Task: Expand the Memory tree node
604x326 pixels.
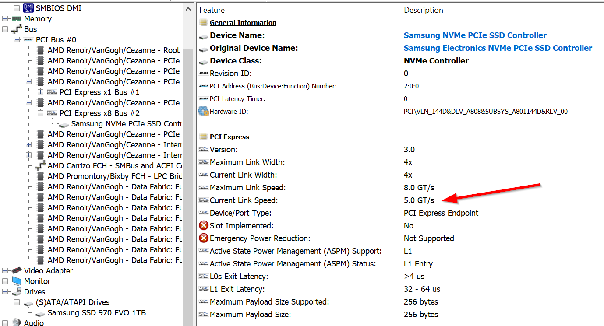Action: click(5, 19)
